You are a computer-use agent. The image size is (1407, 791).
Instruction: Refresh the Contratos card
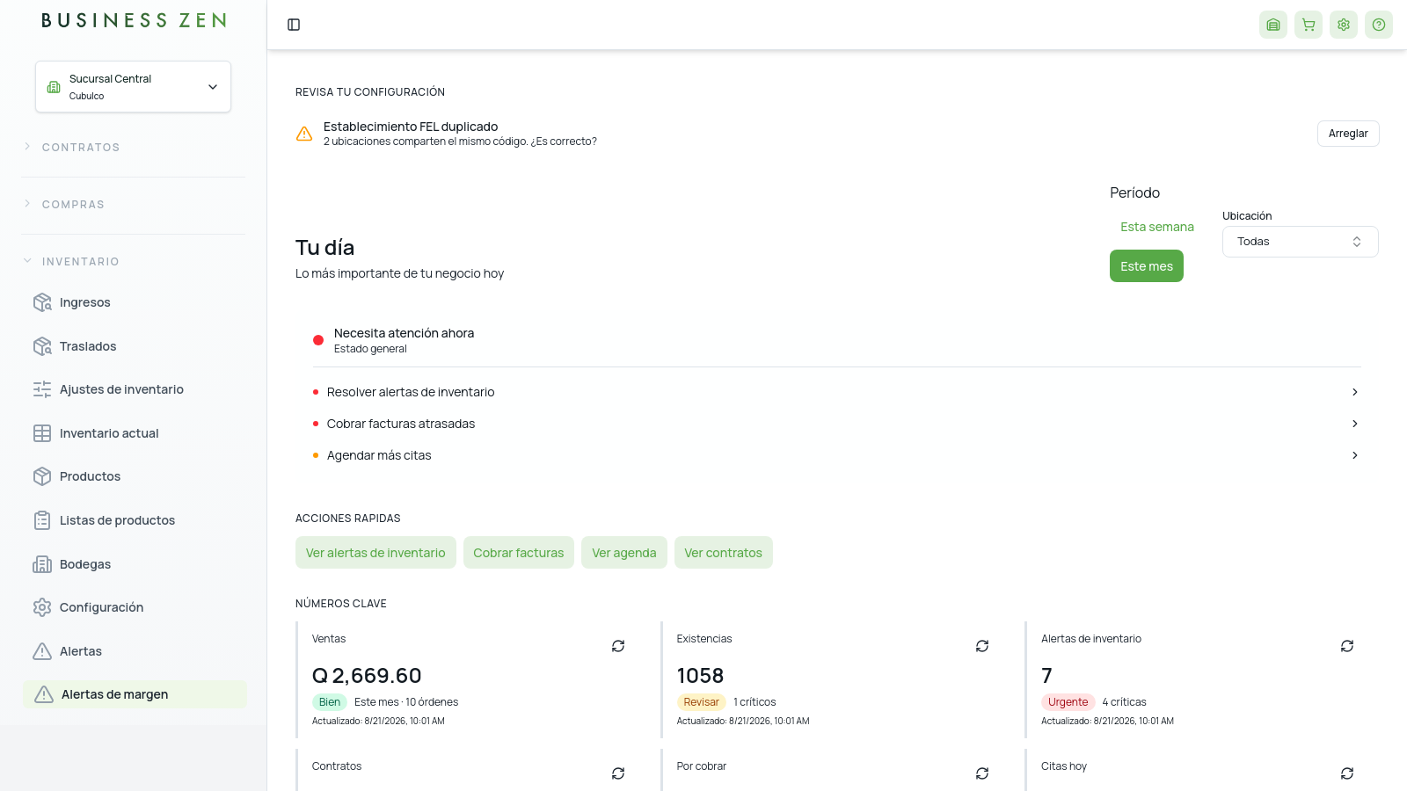pyautogui.click(x=618, y=773)
